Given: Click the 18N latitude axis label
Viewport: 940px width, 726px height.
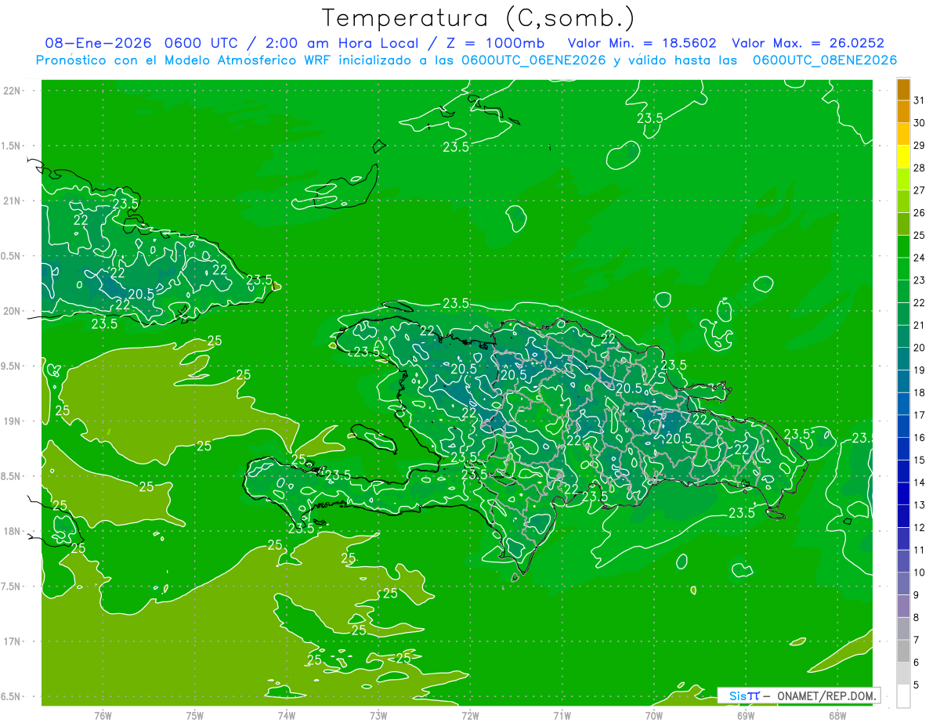Looking at the screenshot, I should (x=12, y=531).
